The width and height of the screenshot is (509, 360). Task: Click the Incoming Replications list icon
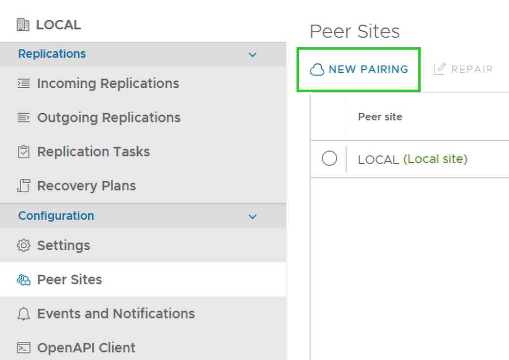point(23,84)
